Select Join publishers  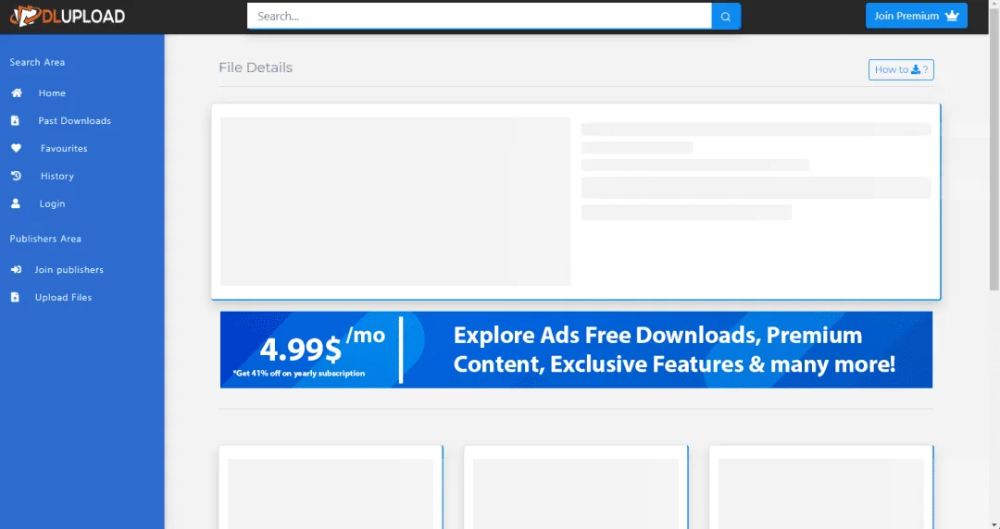(69, 270)
